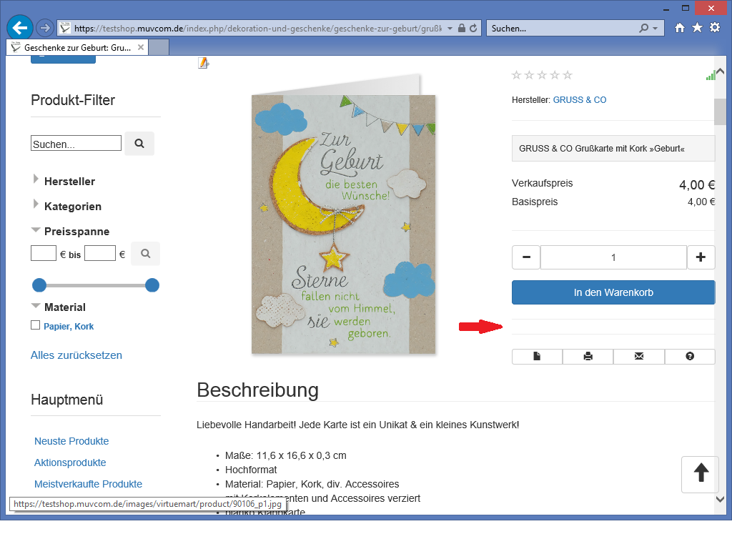The height and width of the screenshot is (549, 732).
Task: Check the Papier, Kork material checkbox
Action: click(x=35, y=325)
